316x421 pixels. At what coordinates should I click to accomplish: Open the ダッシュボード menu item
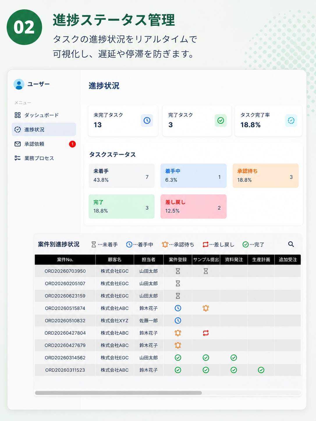pos(44,115)
